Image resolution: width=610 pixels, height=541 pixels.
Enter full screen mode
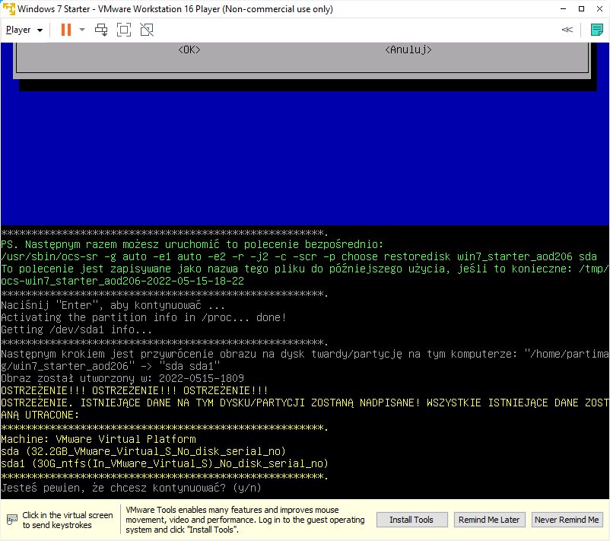point(124,30)
